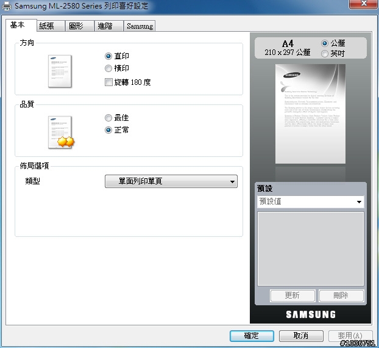This screenshot has width=379, height=348.
Task: Choose 橫印 landscape orientation
Action: [117, 68]
